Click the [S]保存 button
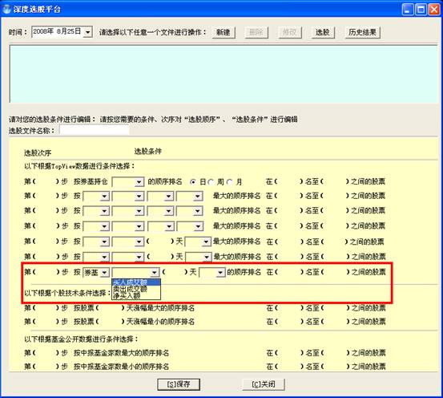 click(179, 384)
